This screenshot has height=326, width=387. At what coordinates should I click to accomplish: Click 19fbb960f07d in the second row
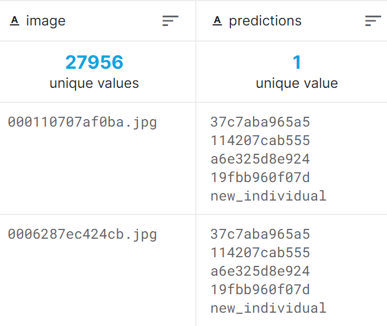coord(260,290)
